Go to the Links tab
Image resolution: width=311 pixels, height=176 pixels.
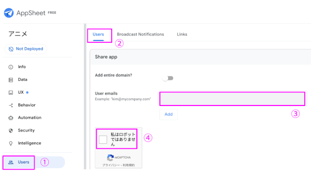pos(182,35)
